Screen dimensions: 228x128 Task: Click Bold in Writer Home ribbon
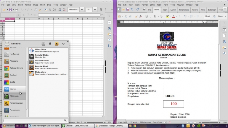pos(147,16)
